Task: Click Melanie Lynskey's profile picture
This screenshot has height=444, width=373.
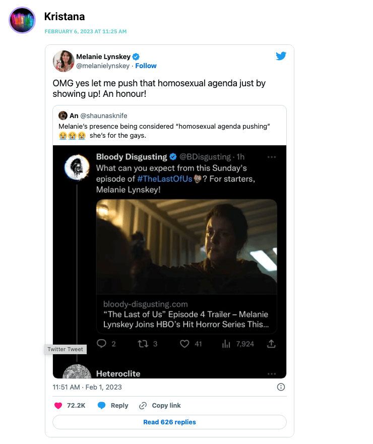Action: [x=64, y=61]
